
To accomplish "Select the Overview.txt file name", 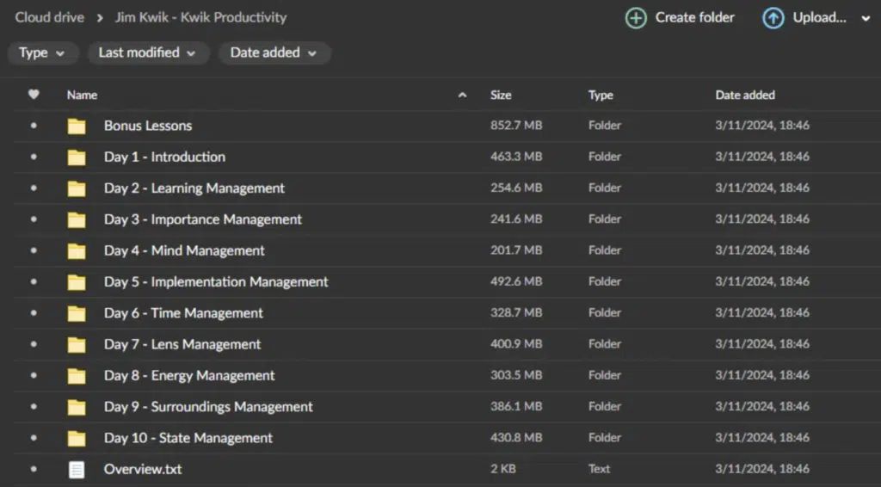I will [143, 468].
